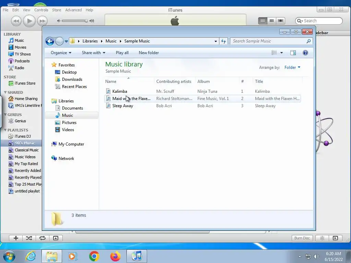Viewport: 351px width, 263px height.
Task: Select Music in the iTunes library
Action: [x=19, y=40]
